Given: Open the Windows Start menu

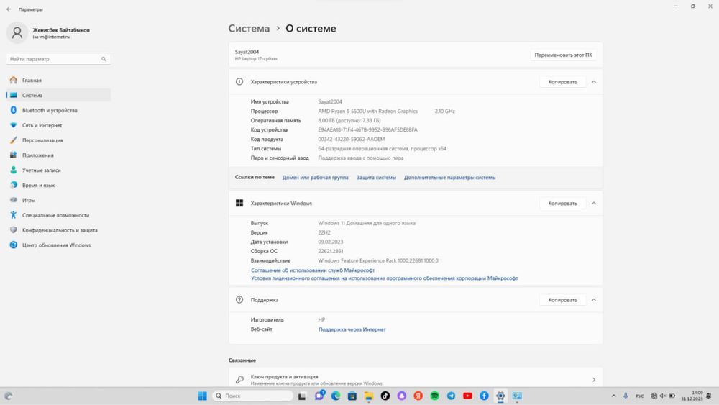Looking at the screenshot, I should (202, 396).
